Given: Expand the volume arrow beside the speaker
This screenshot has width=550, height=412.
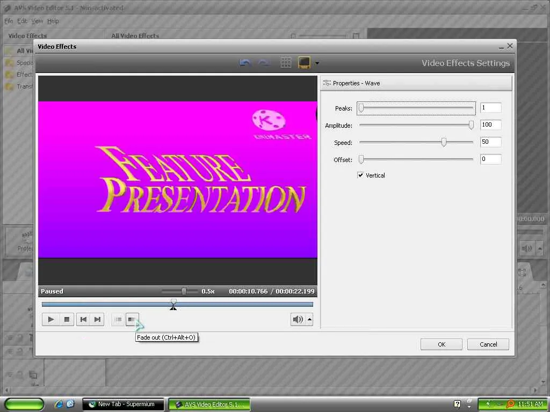Looking at the screenshot, I should click(309, 319).
